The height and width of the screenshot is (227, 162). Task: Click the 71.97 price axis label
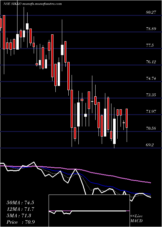coord(151,112)
